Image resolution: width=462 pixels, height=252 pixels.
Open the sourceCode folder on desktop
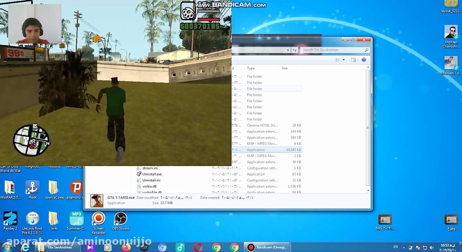click(54, 189)
